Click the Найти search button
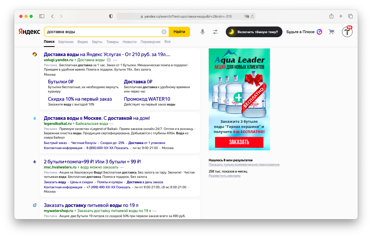Image resolution: width=372 pixels, height=238 pixels. [179, 32]
